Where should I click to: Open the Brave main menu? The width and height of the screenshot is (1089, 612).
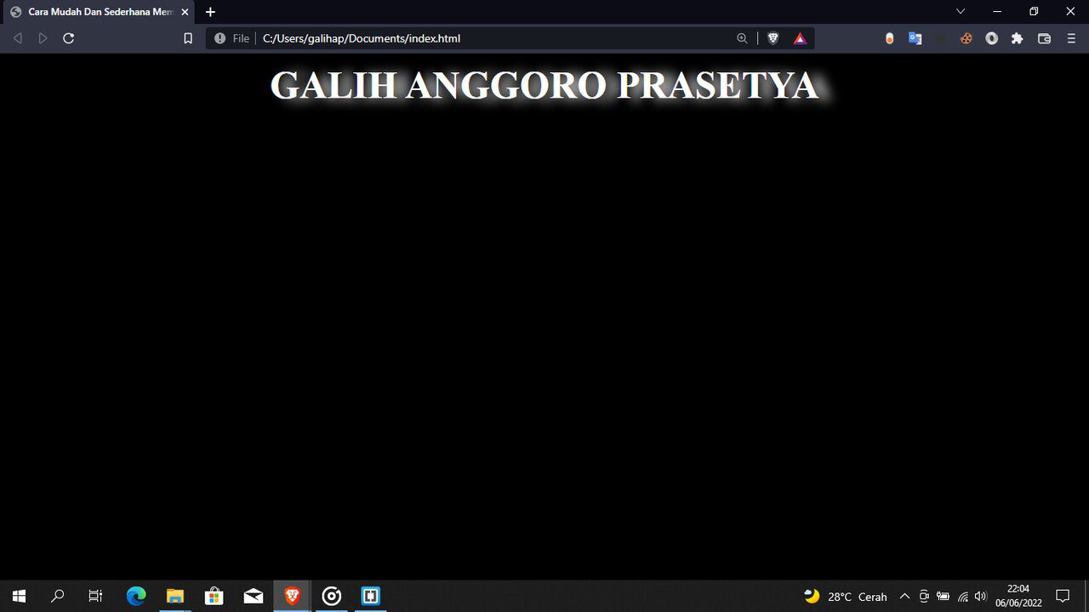click(1071, 38)
